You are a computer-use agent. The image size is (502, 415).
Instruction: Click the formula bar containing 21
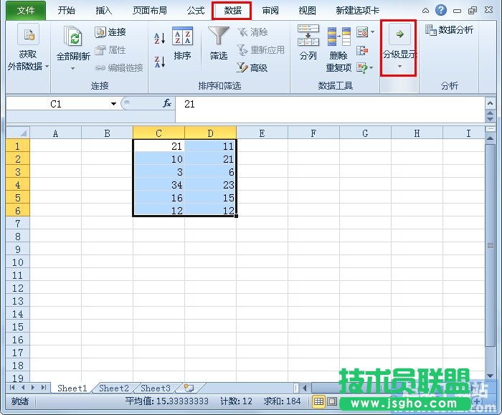330,109
